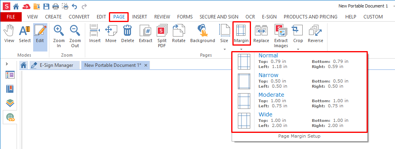The image size is (395, 149).
Task: Click the Zoom Out magnifier
Action: [75, 36]
